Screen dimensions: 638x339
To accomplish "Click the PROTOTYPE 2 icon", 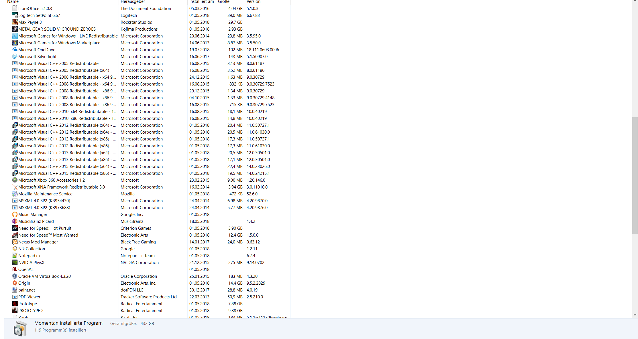I will pyautogui.click(x=15, y=310).
